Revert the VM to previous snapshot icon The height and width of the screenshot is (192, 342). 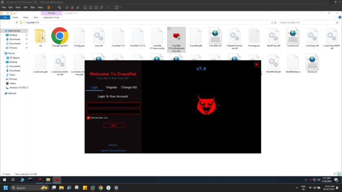72,8
